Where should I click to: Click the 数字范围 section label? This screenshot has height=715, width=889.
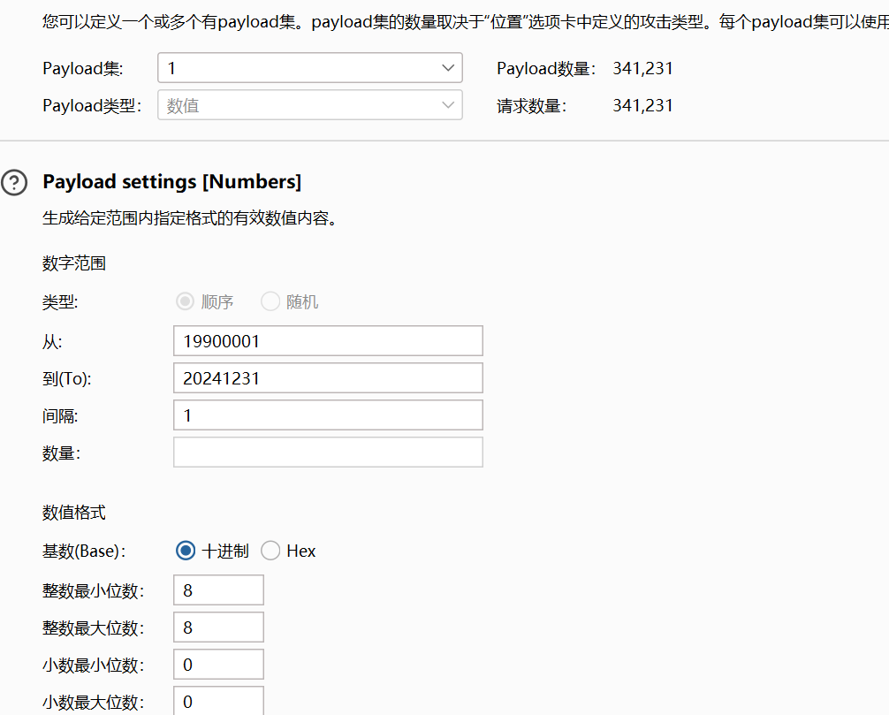tap(74, 263)
